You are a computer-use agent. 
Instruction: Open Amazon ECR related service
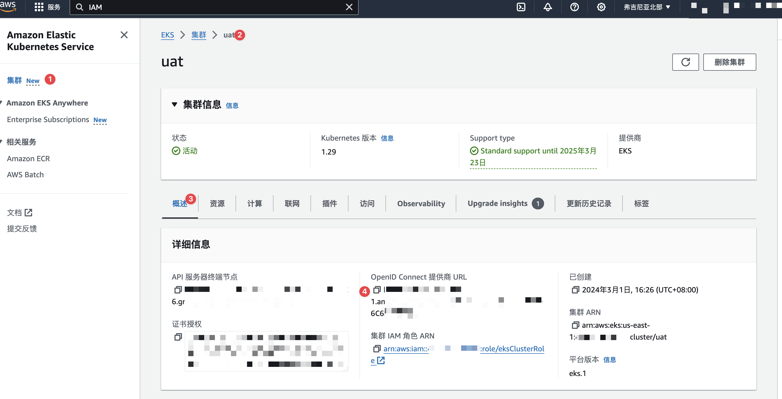pyautogui.click(x=28, y=159)
